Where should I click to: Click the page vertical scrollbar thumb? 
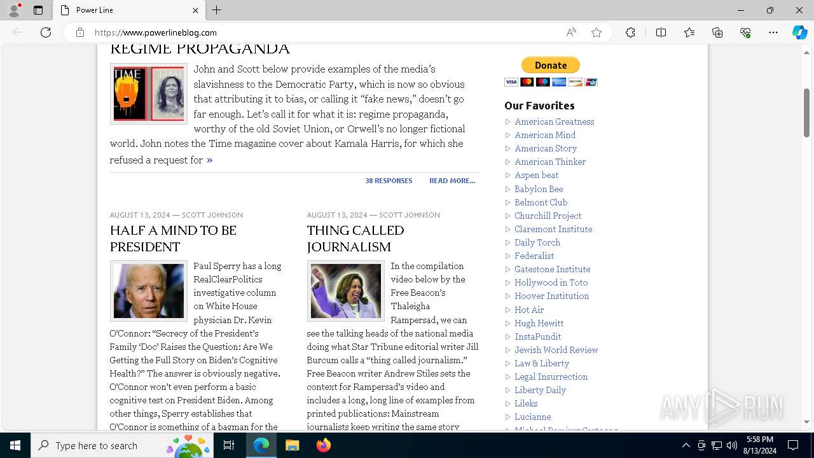pos(806,112)
